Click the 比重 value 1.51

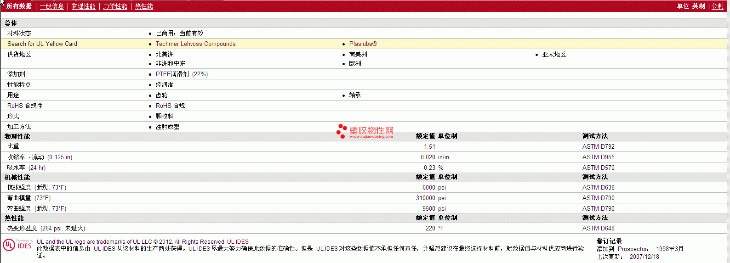coord(429,146)
